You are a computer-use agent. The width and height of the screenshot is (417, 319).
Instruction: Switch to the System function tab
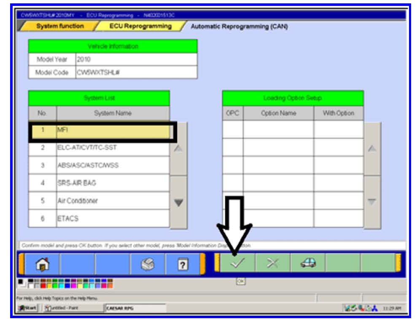tap(59, 26)
